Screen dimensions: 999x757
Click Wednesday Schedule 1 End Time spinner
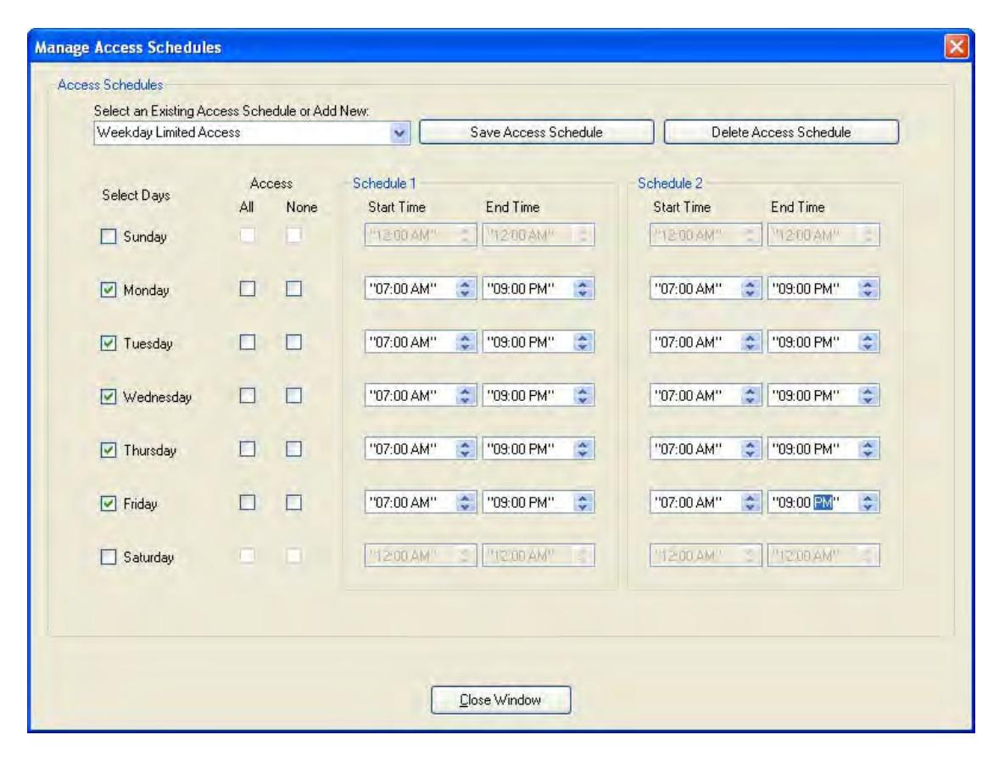click(583, 396)
